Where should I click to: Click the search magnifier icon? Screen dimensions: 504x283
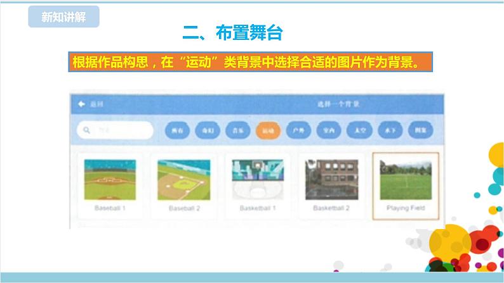(86, 130)
